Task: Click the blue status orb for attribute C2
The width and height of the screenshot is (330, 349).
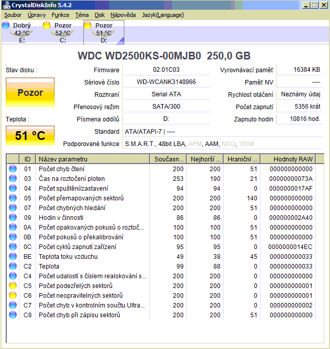Action: tap(13, 266)
